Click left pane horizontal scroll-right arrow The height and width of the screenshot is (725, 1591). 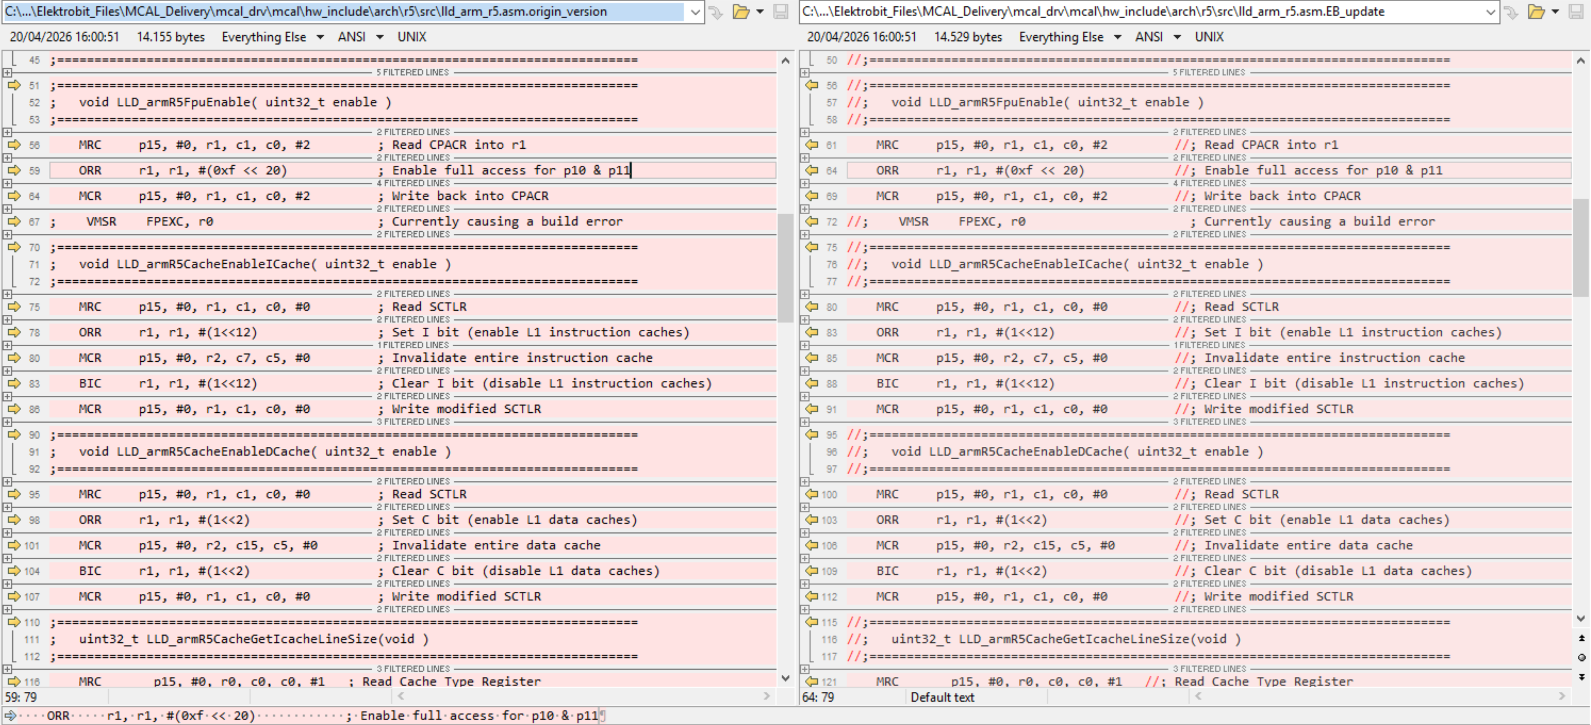pos(767,696)
